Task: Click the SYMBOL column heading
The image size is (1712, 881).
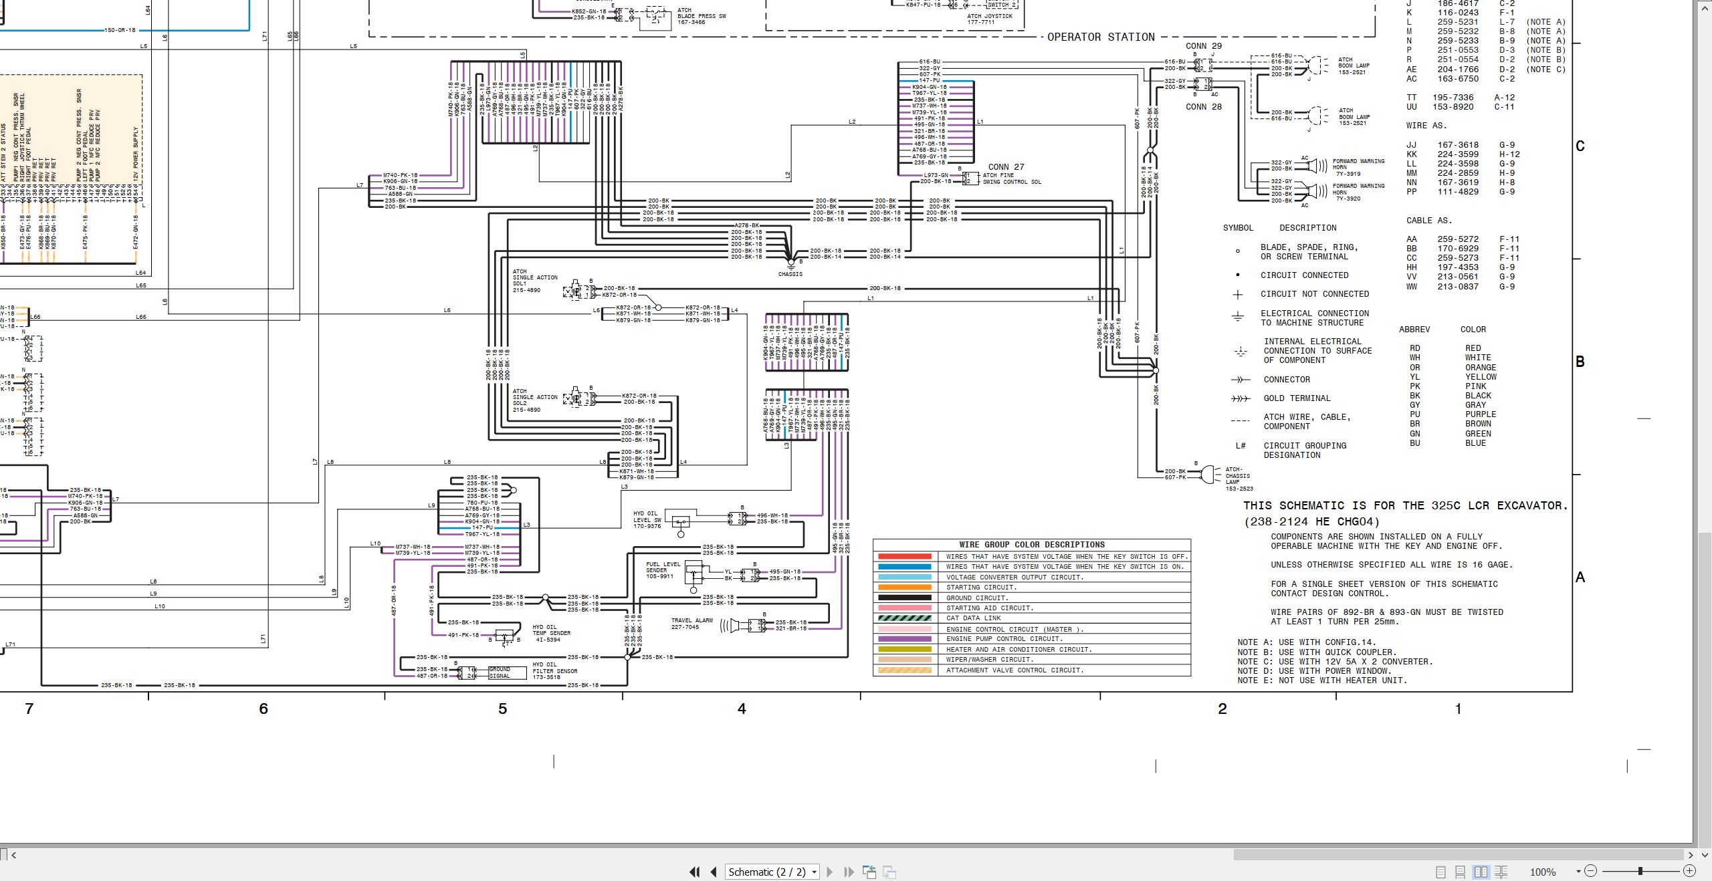Action: coord(1238,228)
